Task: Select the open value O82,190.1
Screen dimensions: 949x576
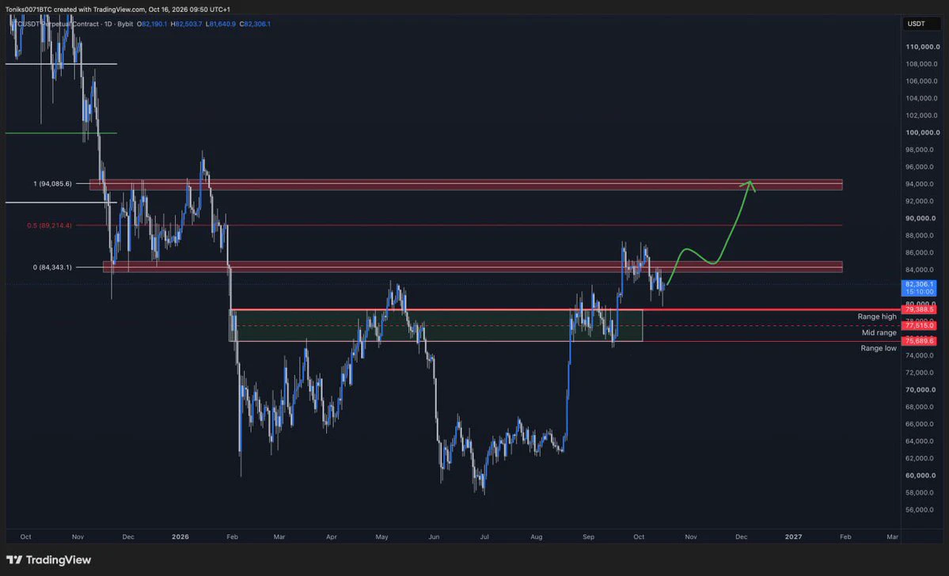Action: coord(152,25)
